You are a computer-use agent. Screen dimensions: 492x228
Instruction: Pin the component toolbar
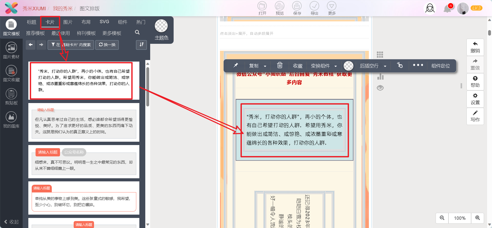point(235,65)
